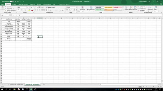Click the align right icon
This screenshot has width=163, height=91.
point(39,10)
